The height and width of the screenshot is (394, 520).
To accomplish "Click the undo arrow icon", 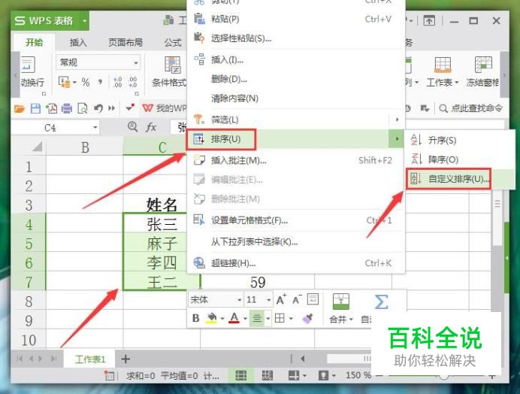I will click(98, 108).
